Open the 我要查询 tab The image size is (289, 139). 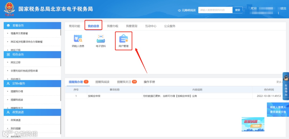(132, 26)
